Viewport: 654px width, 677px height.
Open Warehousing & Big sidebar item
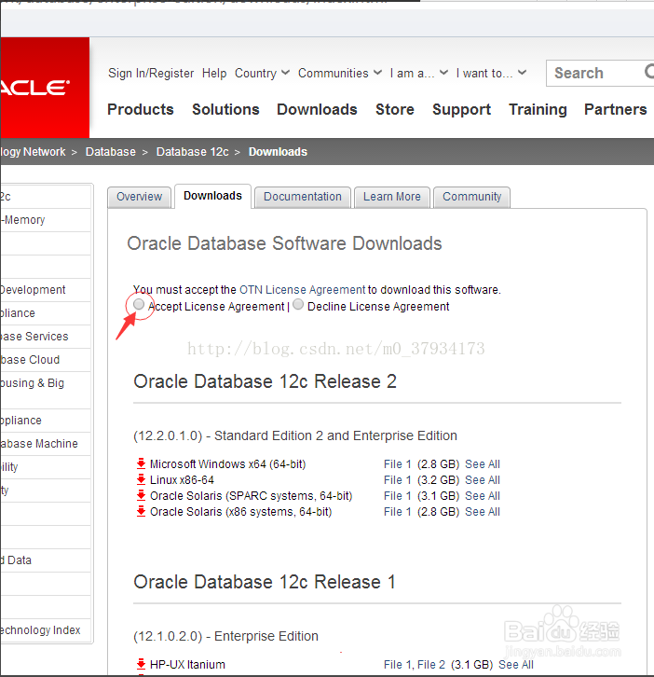point(46,390)
